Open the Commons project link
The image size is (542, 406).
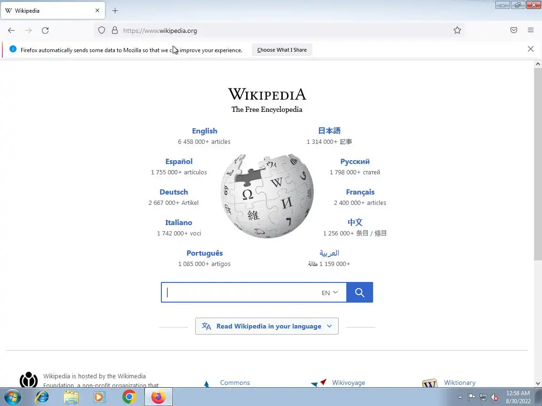(235, 383)
